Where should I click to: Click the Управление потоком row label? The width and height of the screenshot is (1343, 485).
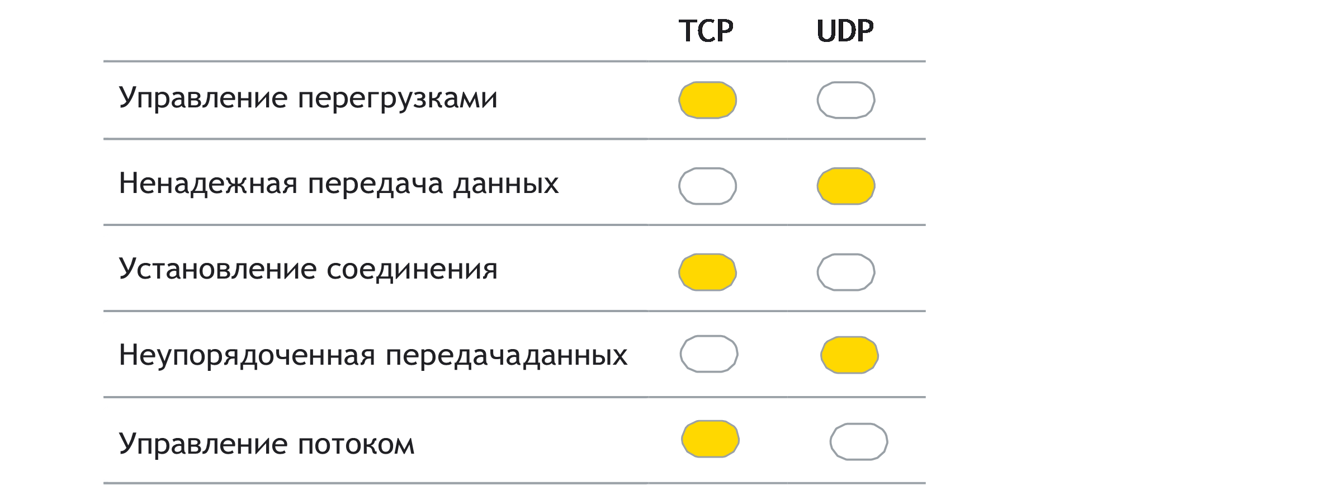[267, 445]
